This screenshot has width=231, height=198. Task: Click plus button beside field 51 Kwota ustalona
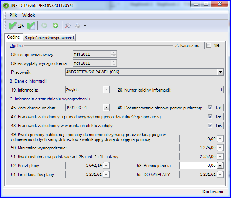click(x=220, y=156)
